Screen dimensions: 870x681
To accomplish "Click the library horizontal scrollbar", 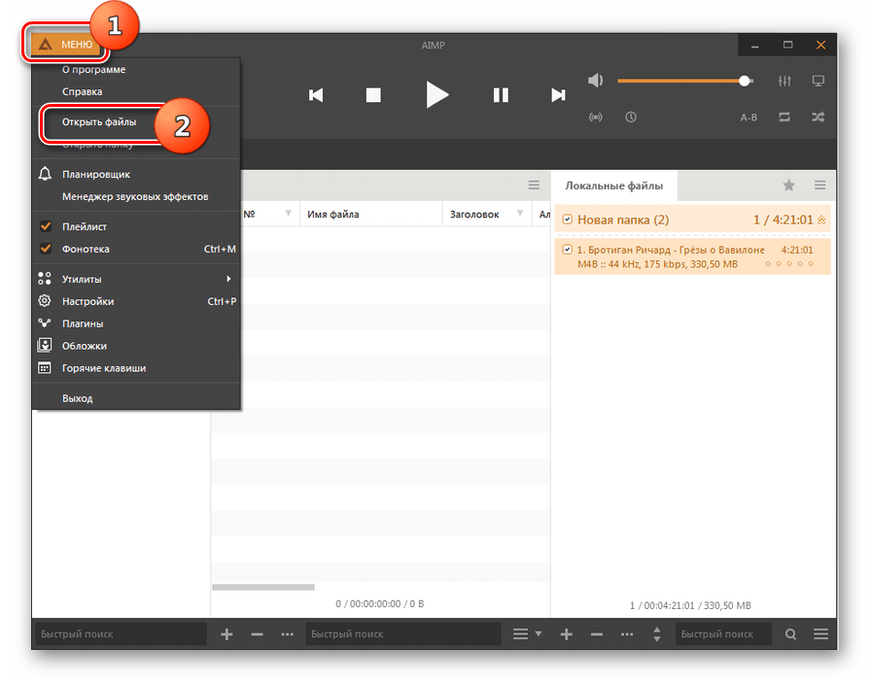I will (263, 587).
